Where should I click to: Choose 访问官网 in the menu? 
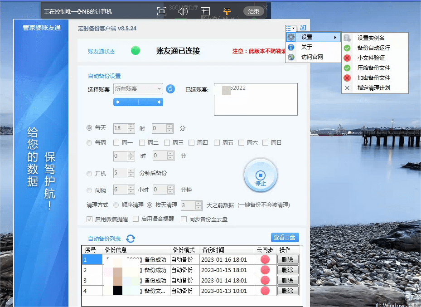point(314,57)
